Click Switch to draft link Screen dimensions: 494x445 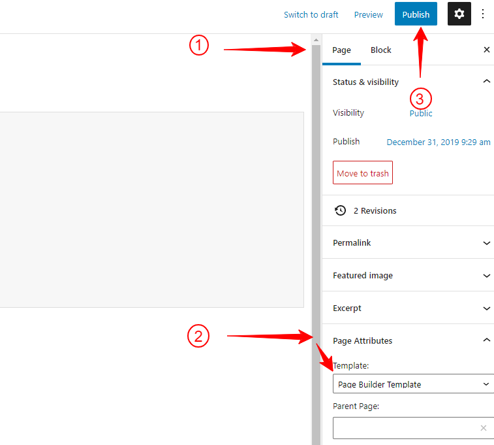(311, 15)
